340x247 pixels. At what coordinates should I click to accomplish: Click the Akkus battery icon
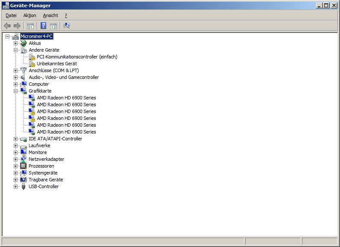[x=24, y=43]
